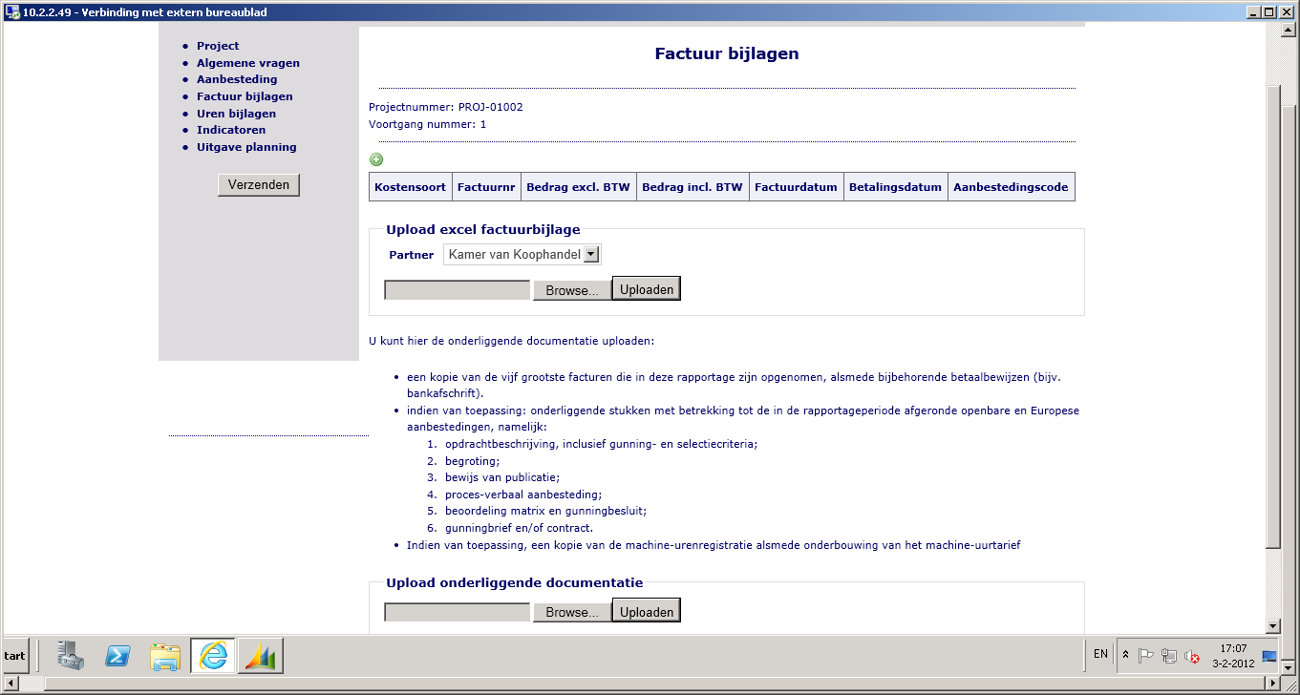Click the green add invoice plus icon
Screen dimensions: 1300x695
(x=376, y=159)
